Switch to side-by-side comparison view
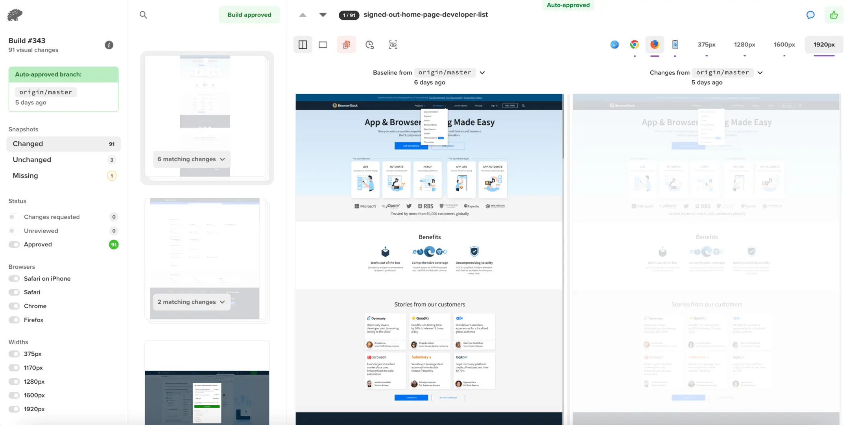Screen dimensions: 847x425 click(303, 45)
